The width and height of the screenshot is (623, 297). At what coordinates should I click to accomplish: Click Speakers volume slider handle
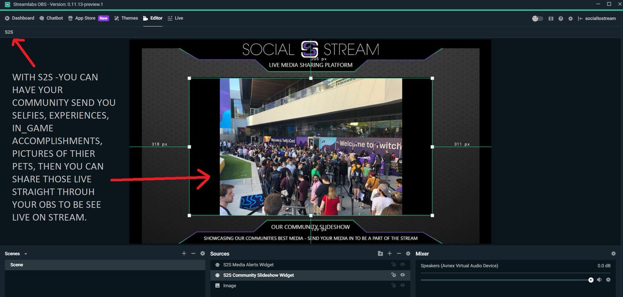click(x=591, y=280)
